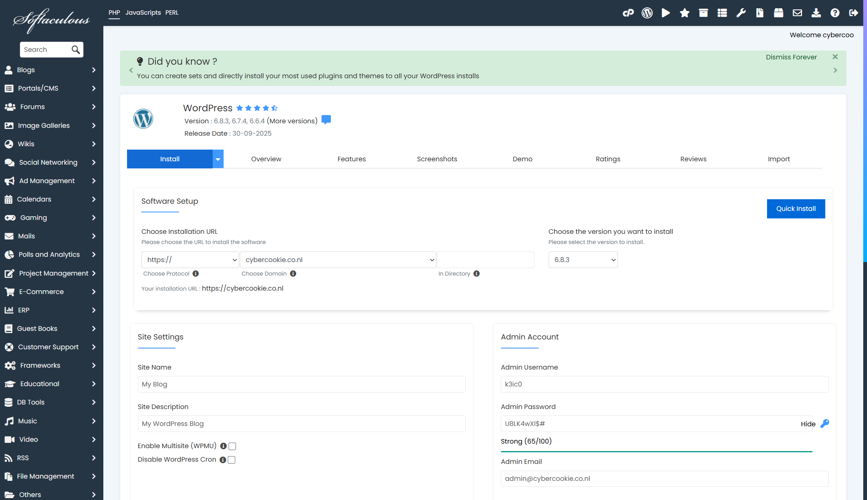Click the Quick Install button
The image size is (867, 500).
pos(796,209)
